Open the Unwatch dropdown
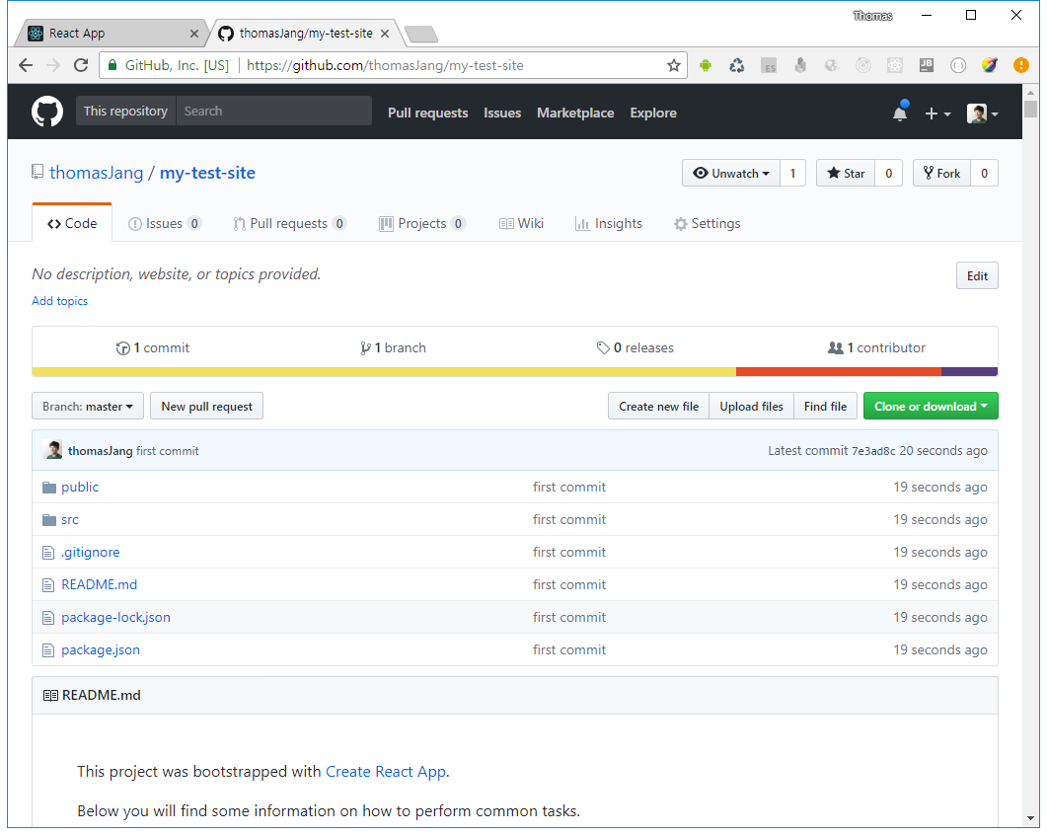The width and height of the screenshot is (1047, 835). pos(731,173)
